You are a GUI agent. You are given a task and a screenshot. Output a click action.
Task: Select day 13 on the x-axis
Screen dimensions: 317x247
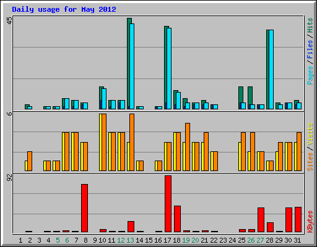130,240
